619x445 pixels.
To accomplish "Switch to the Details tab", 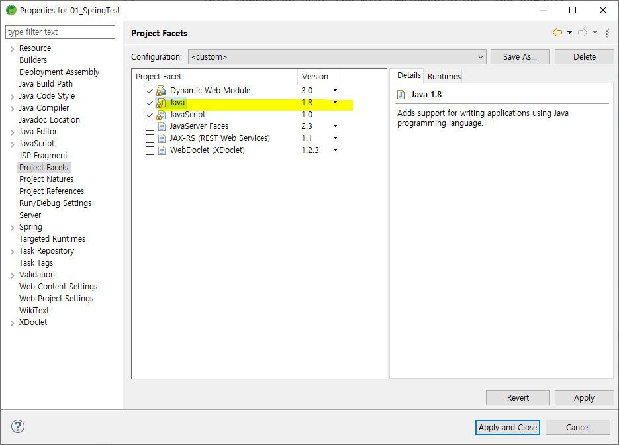I will tap(409, 75).
